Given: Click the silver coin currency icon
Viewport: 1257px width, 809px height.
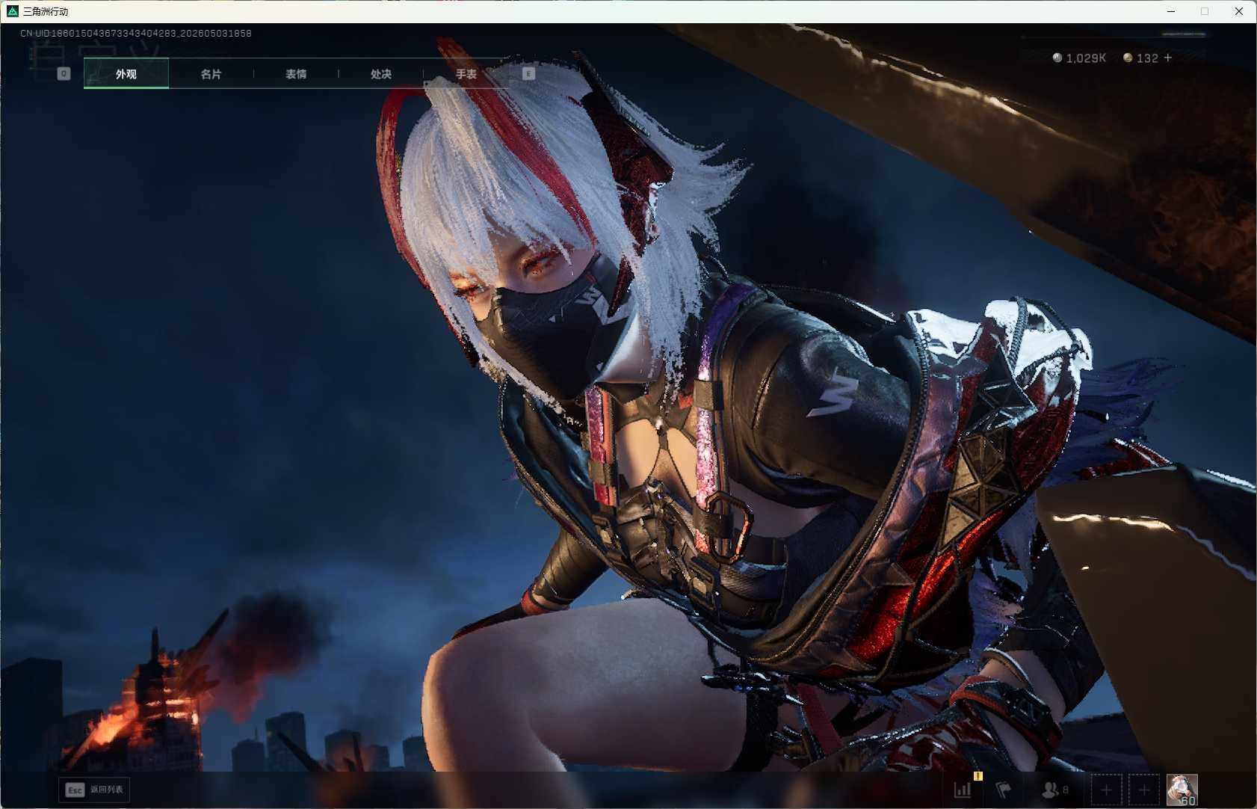Looking at the screenshot, I should pyautogui.click(x=1057, y=58).
